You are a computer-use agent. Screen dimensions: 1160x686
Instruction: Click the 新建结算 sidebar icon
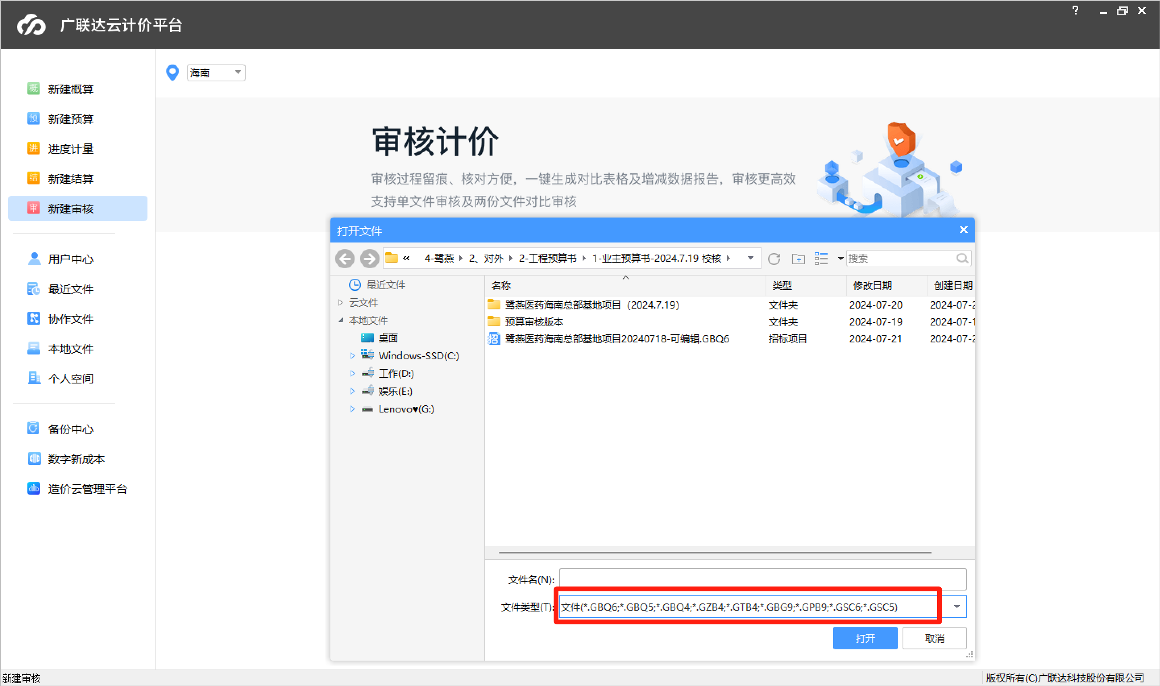tap(33, 178)
